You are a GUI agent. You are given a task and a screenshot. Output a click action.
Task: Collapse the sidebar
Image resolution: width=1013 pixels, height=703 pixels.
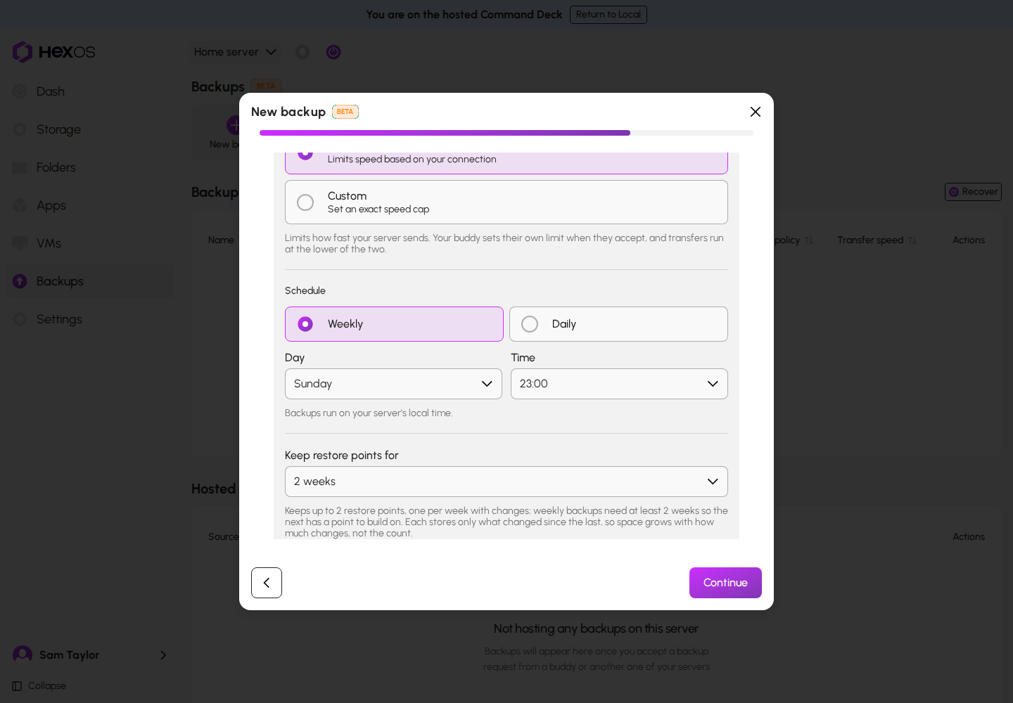(39, 686)
